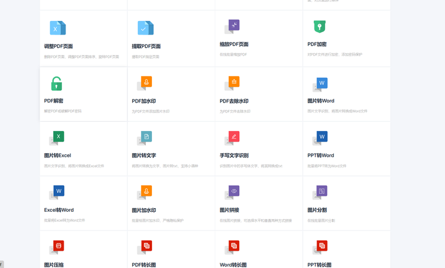Open the 手写文字识别 title
Image resolution: width=445 pixels, height=268 pixels.
[x=234, y=156]
